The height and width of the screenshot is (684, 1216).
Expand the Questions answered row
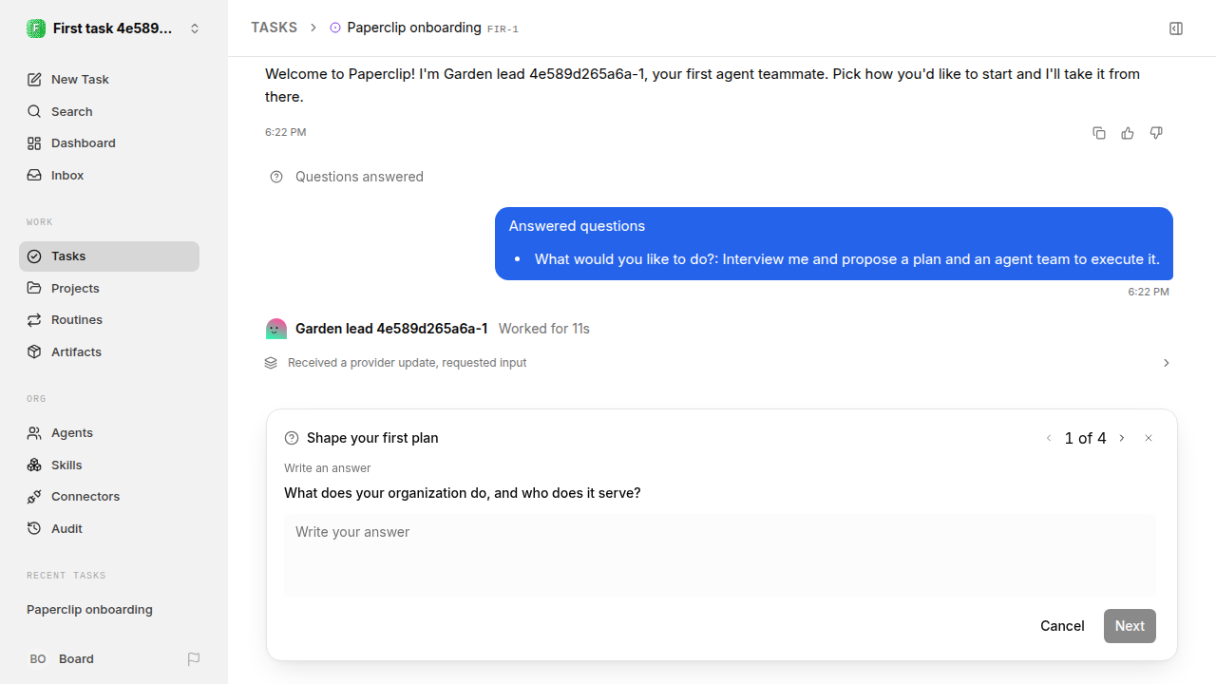(x=347, y=177)
